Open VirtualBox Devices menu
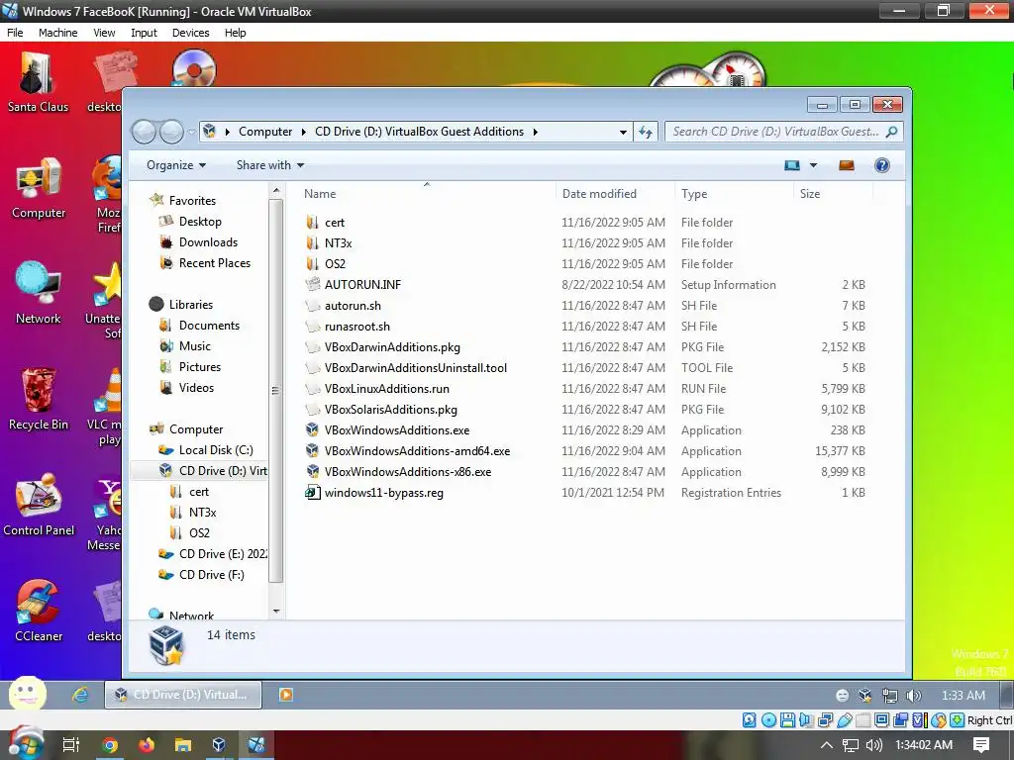The image size is (1014, 760). click(x=191, y=33)
